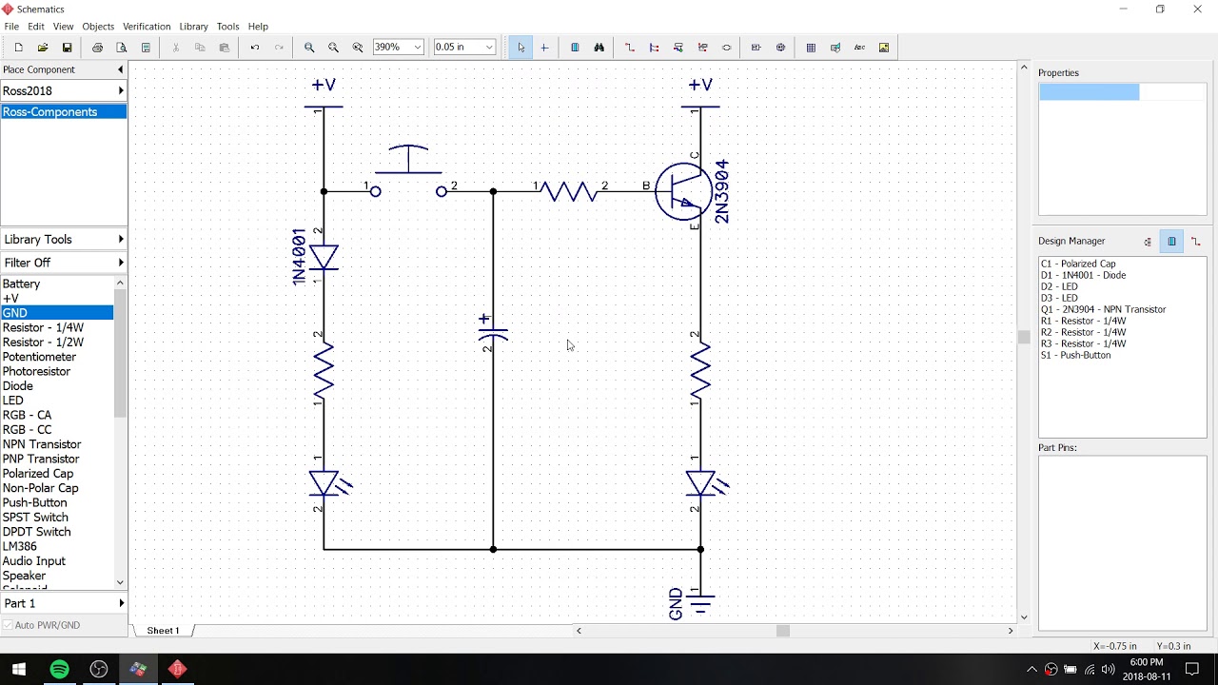Open the View menu
Image resolution: width=1218 pixels, height=685 pixels.
pyautogui.click(x=63, y=27)
